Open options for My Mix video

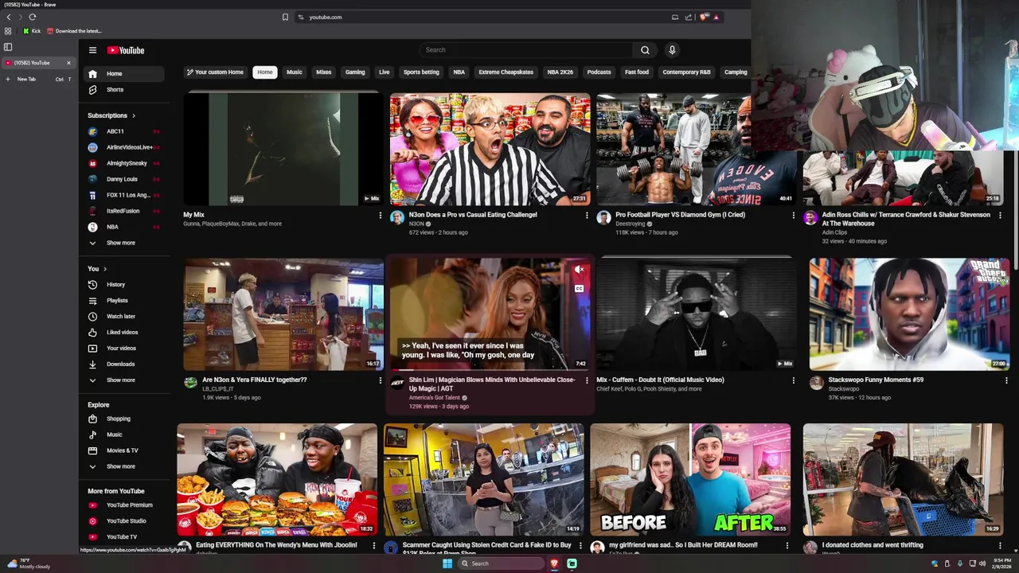point(380,215)
